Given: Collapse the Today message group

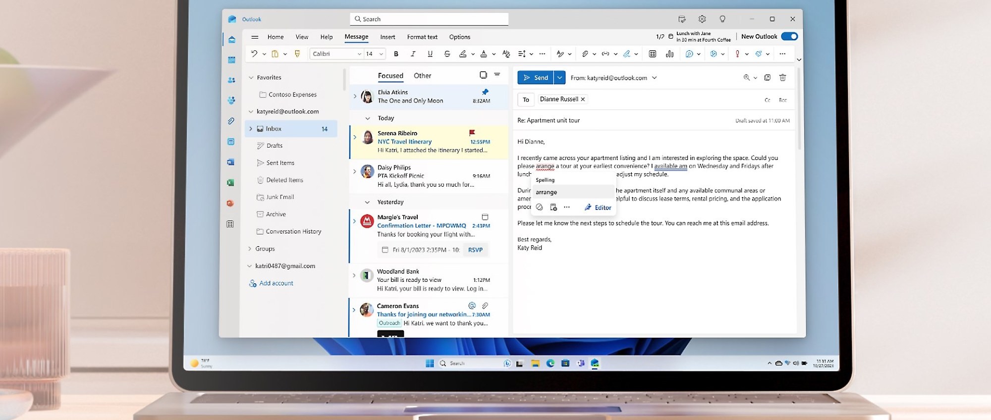Looking at the screenshot, I should (x=367, y=118).
